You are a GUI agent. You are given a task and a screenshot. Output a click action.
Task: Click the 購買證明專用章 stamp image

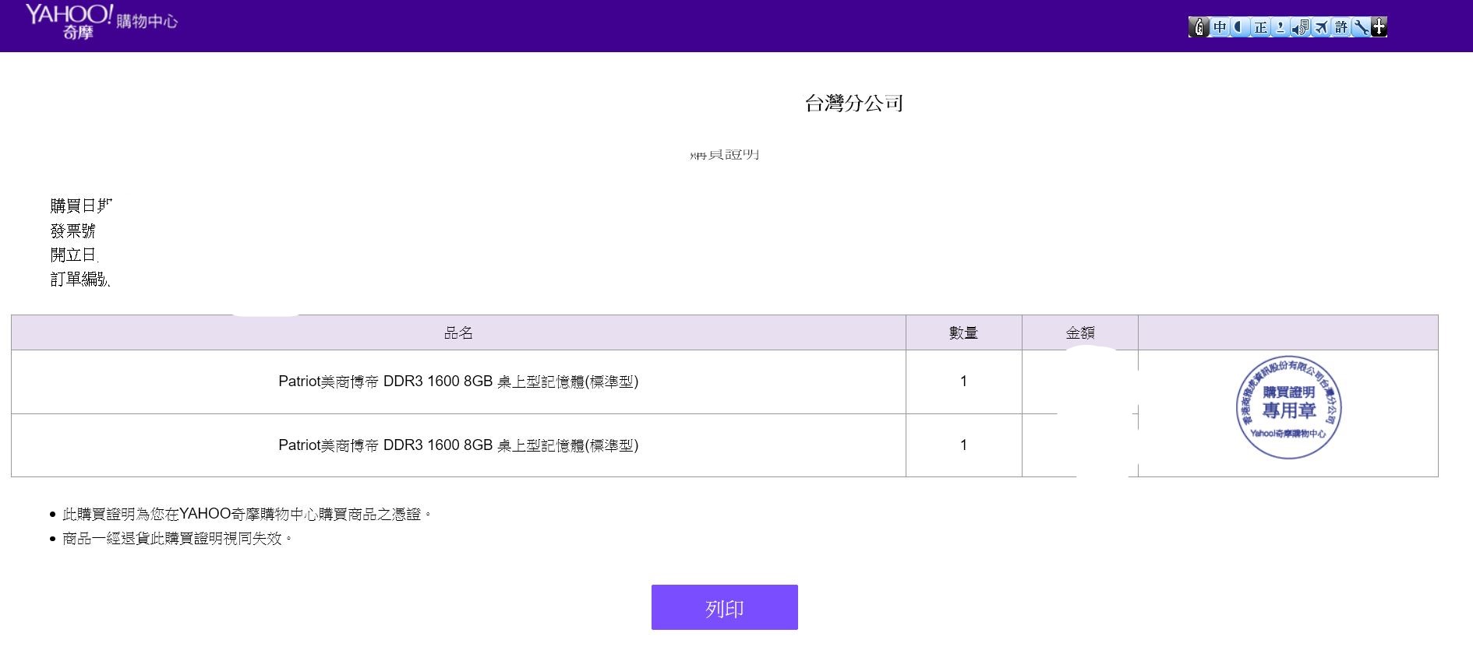(x=1288, y=408)
